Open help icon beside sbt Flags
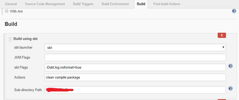The height and width of the screenshot is (100, 239). 231,66
